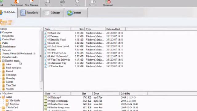Click the PhoneBook tab book icon
The width and height of the screenshot is (197, 111).
pyautogui.click(x=23, y=13)
